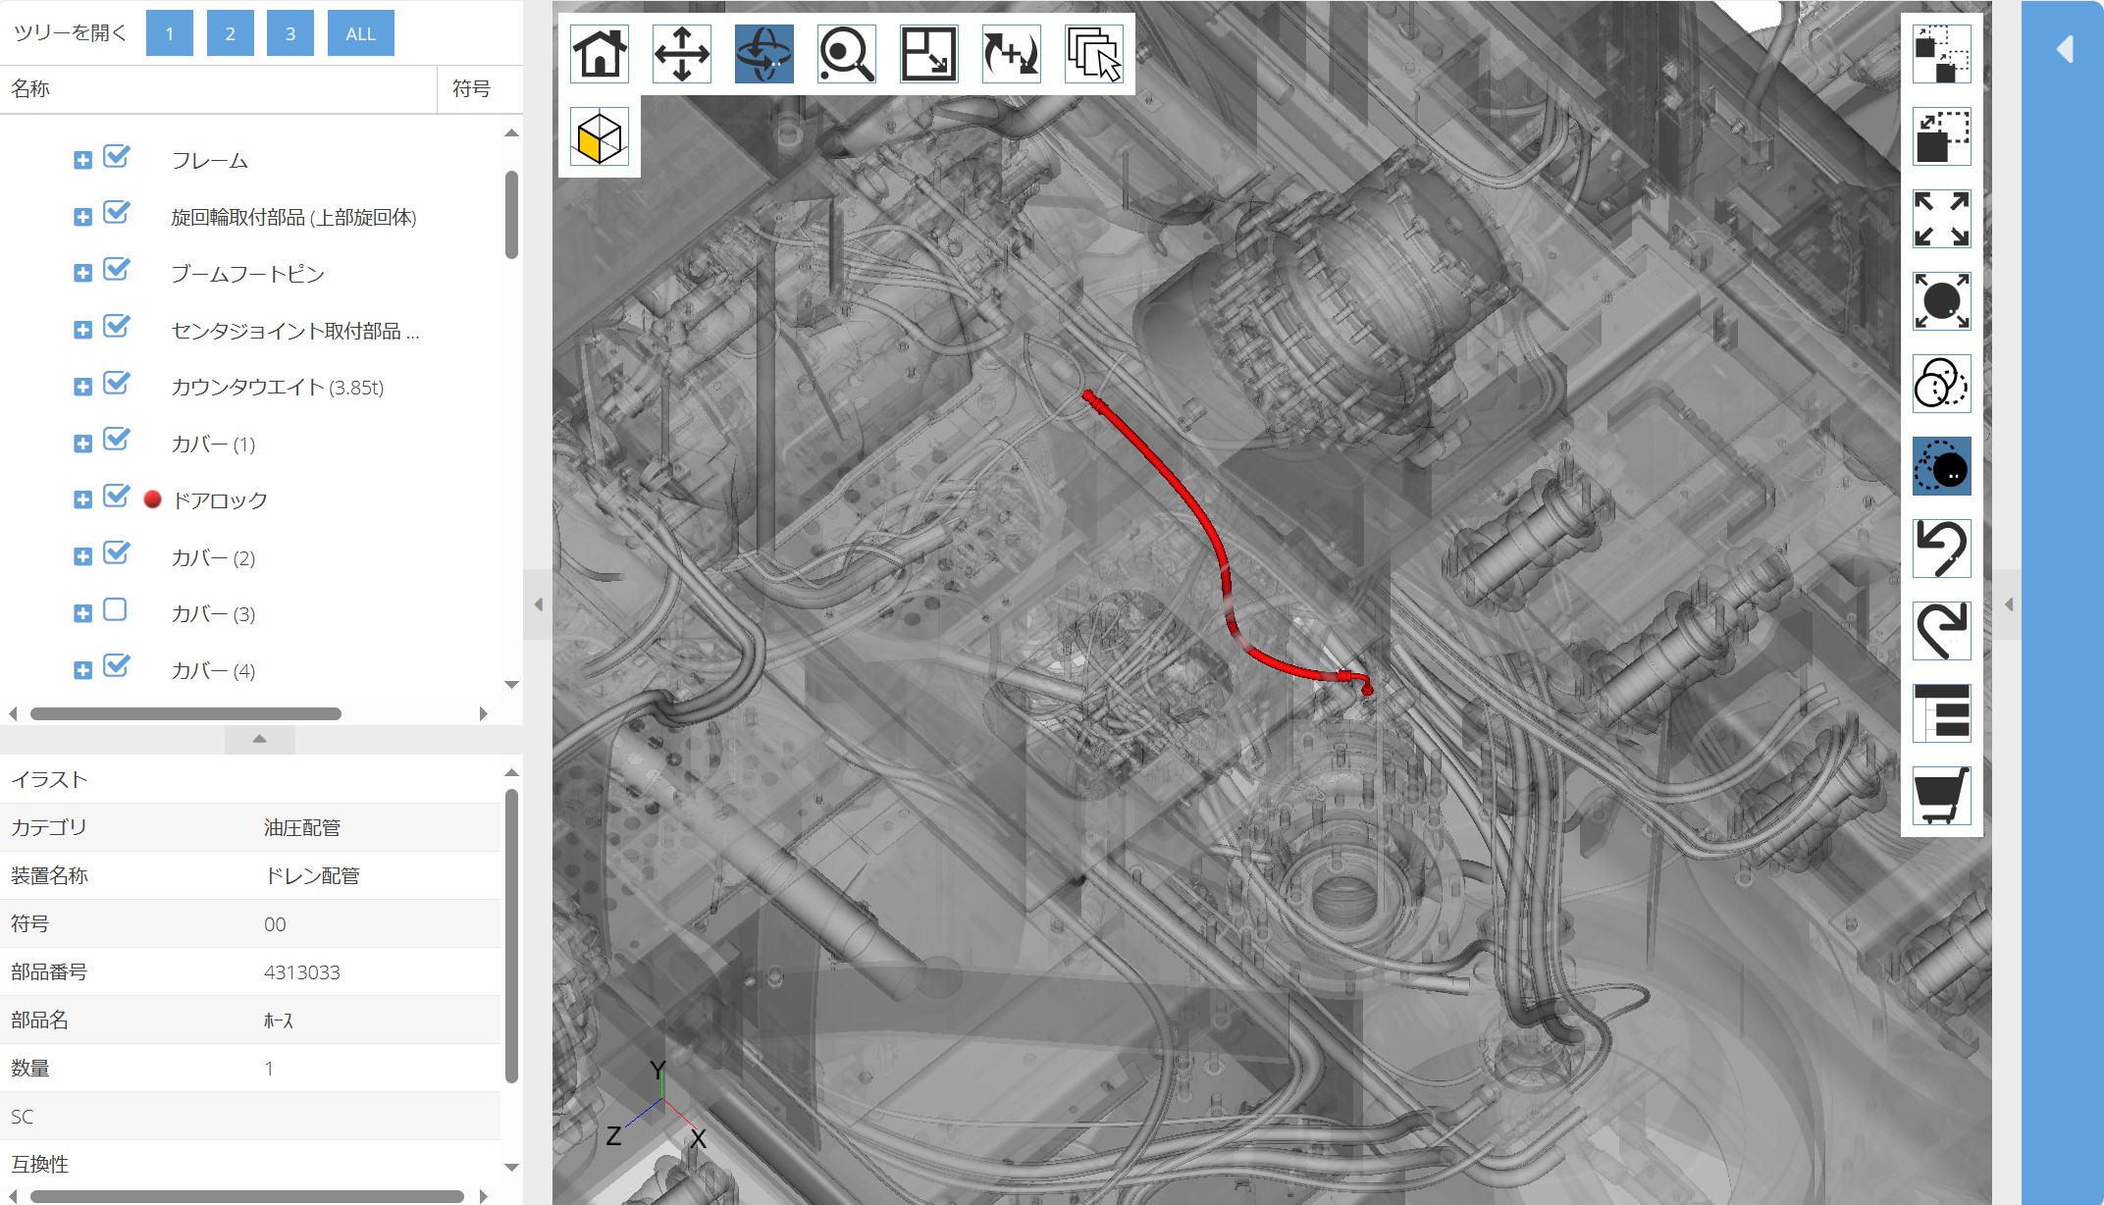
Task: Click the tree horizontal scrollbar thumb
Action: (x=185, y=713)
